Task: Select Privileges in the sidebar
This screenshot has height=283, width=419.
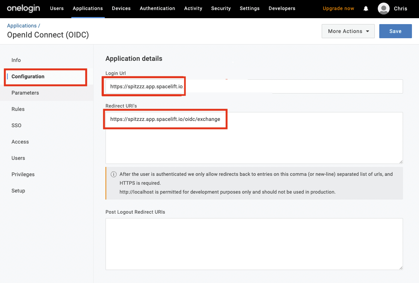Action: 23,174
